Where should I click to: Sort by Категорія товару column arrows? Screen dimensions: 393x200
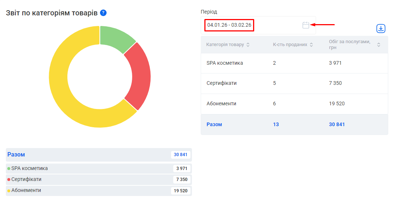click(x=248, y=45)
